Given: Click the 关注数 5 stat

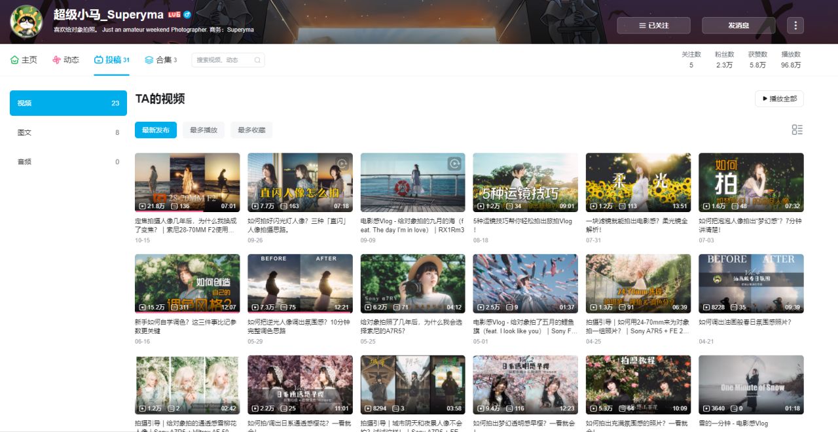Looking at the screenshot, I should (691, 60).
